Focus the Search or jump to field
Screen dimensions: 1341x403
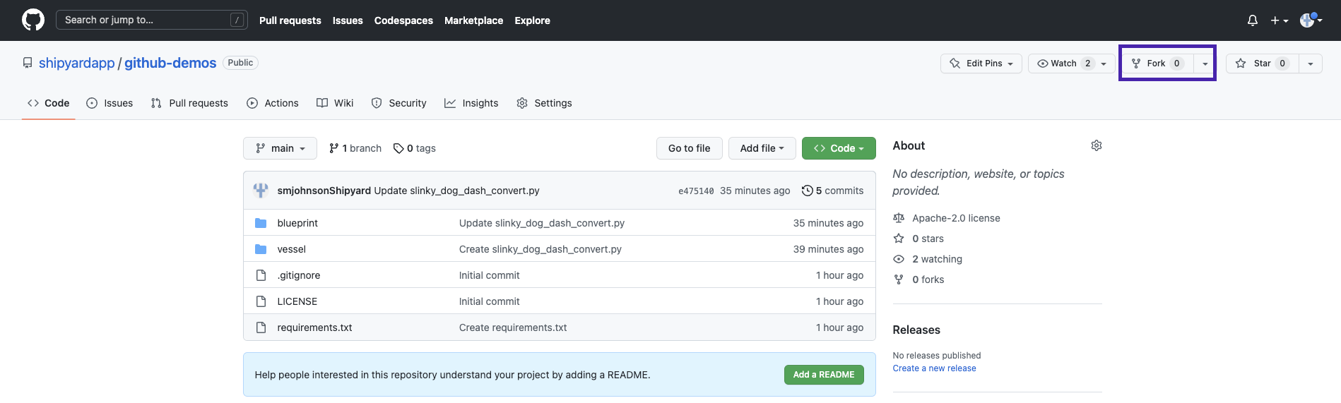(152, 20)
